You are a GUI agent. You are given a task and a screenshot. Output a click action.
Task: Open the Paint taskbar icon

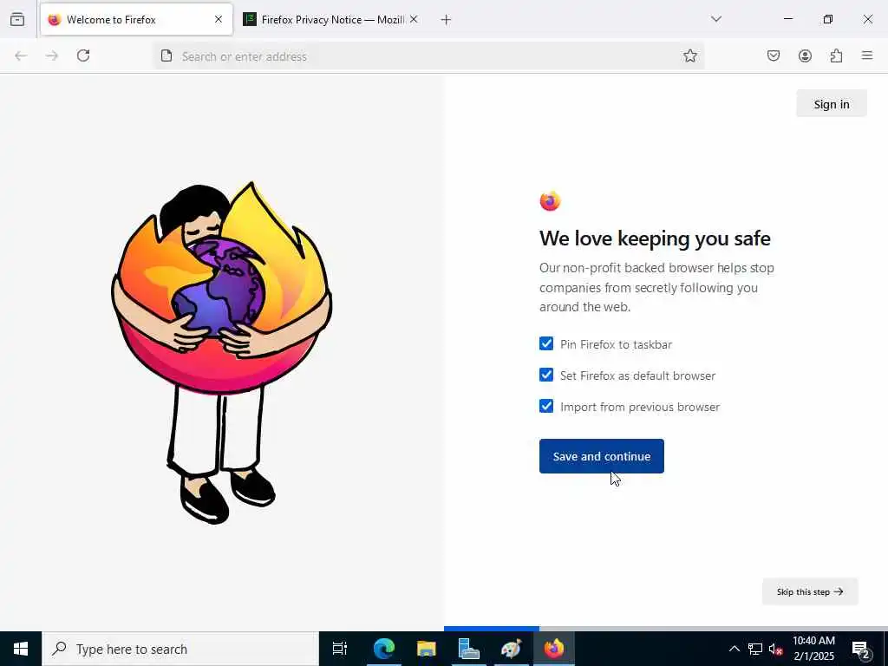click(x=512, y=649)
